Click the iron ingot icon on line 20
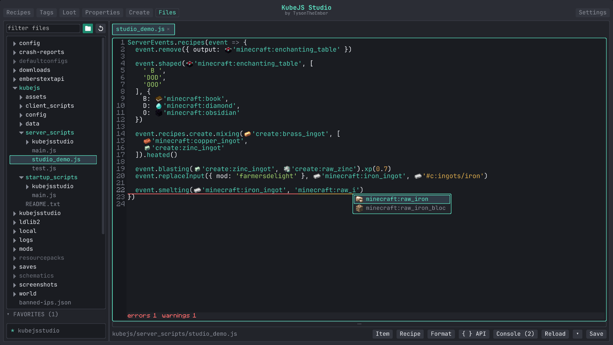The image size is (613, 345). (x=317, y=176)
